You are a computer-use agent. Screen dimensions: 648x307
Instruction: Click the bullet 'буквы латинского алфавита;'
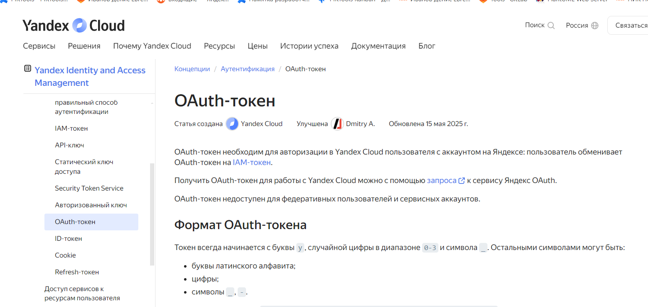[244, 266]
